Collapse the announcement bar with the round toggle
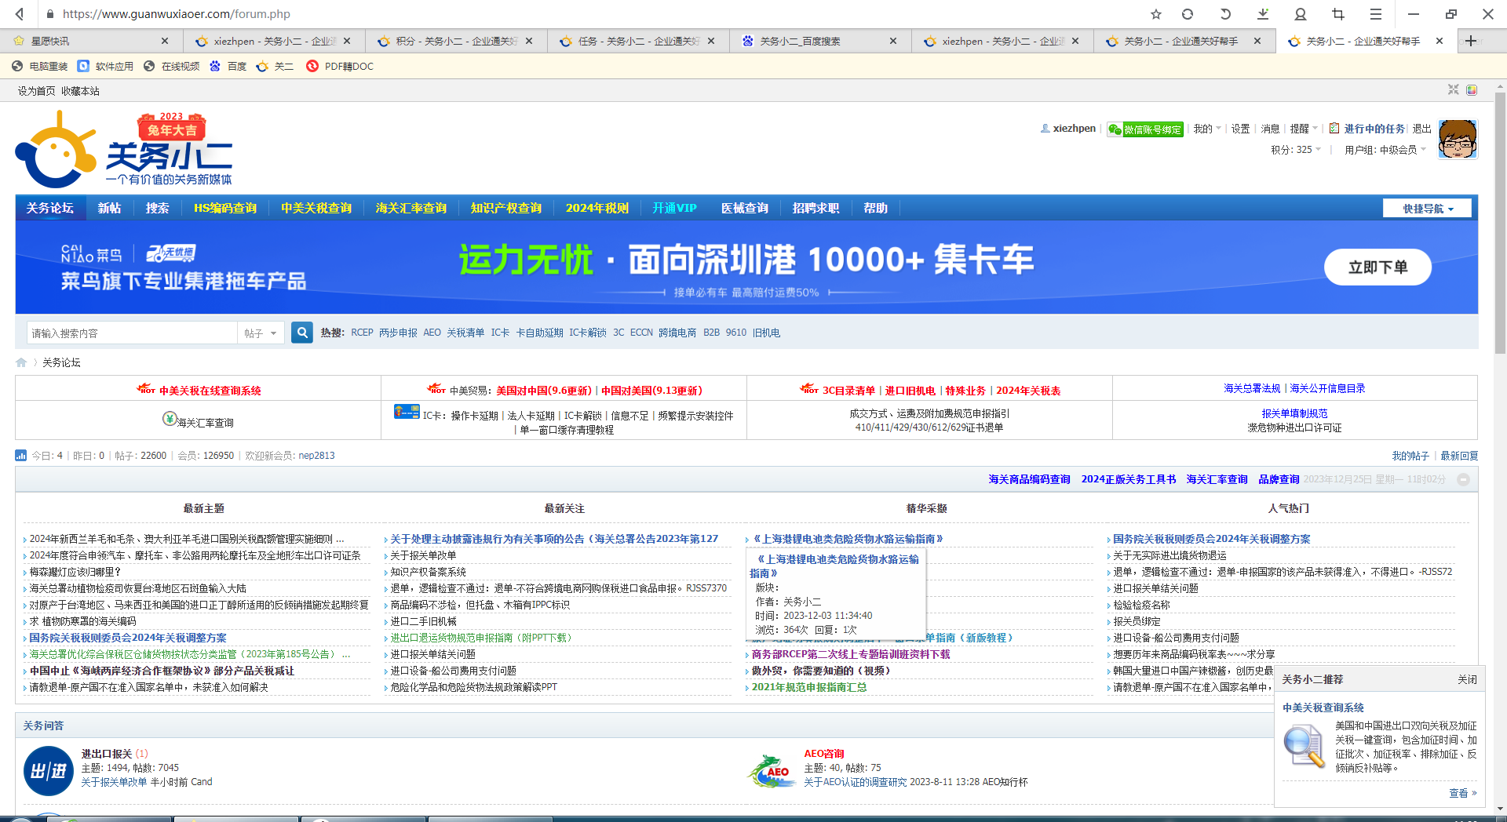 click(1464, 479)
